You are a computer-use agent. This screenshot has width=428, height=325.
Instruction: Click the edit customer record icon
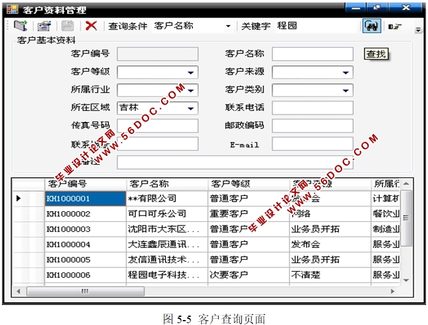[43, 26]
